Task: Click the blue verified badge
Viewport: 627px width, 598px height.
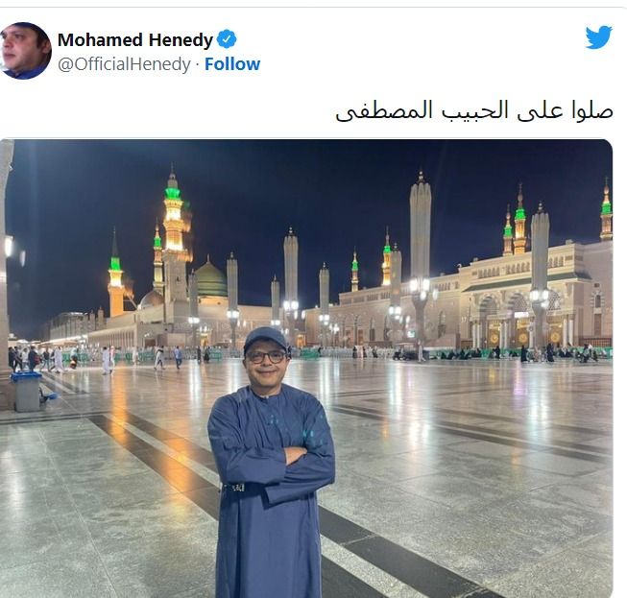Action: (x=227, y=39)
